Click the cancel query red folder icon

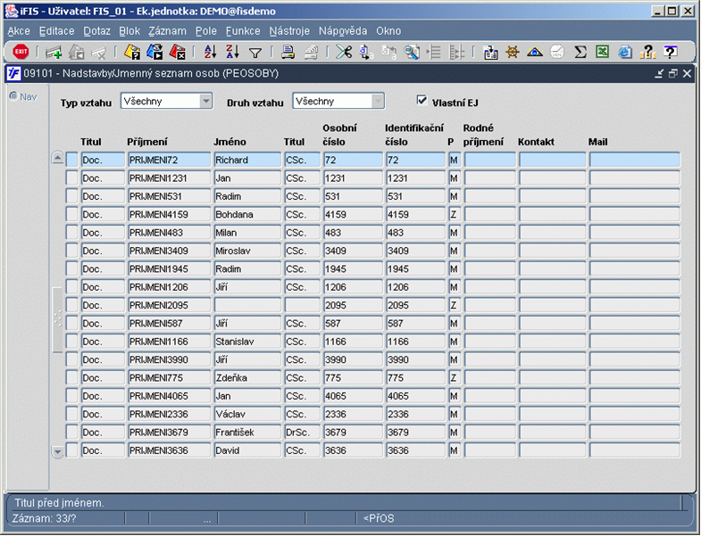pos(178,53)
